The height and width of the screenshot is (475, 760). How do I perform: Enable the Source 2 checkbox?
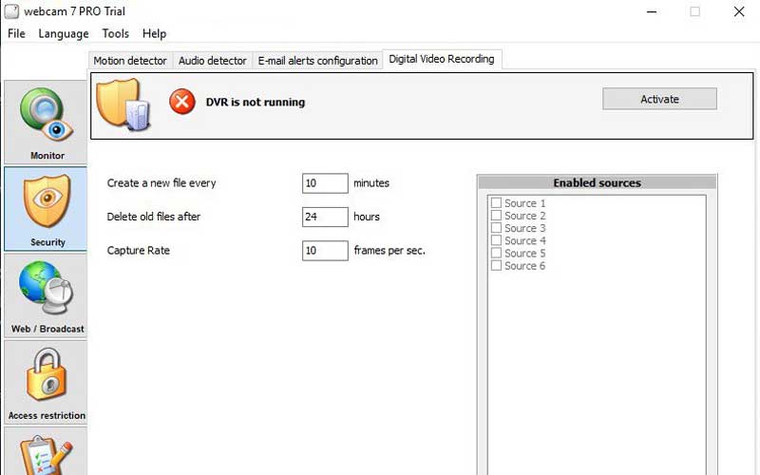pos(496,216)
